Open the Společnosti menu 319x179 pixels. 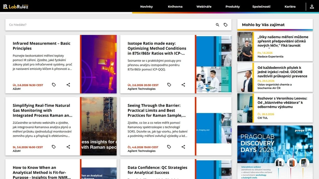(x=261, y=6)
